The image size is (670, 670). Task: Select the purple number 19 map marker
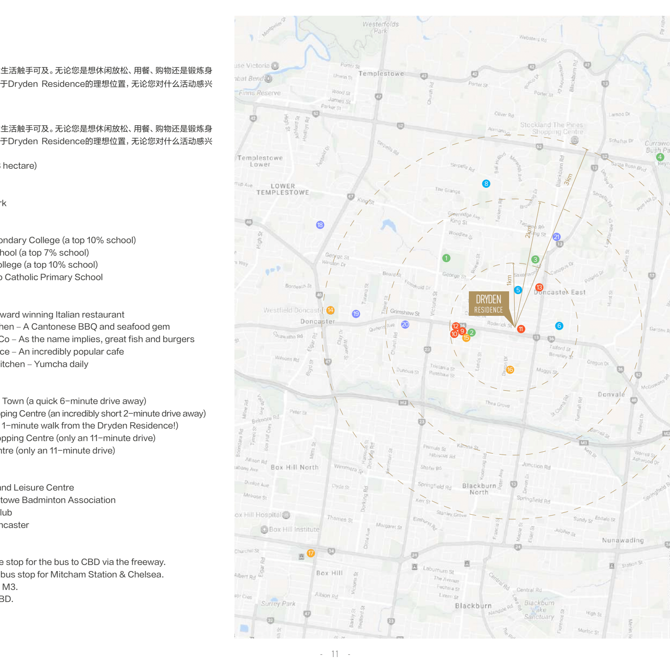pos(356,313)
